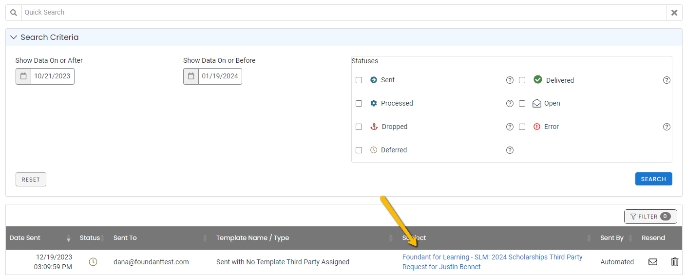
Task: Check the Delivered status checkbox
Action: pyautogui.click(x=522, y=80)
